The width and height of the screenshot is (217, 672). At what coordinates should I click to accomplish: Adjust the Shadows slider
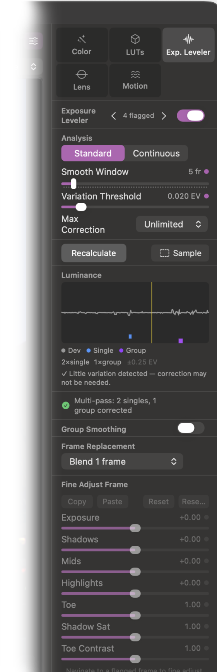(135, 550)
